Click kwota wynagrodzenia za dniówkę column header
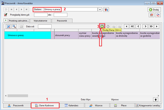The image size is (164, 110). [x=127, y=35]
